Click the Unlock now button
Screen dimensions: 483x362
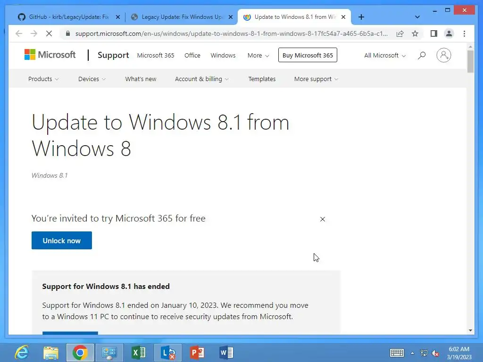pyautogui.click(x=62, y=240)
